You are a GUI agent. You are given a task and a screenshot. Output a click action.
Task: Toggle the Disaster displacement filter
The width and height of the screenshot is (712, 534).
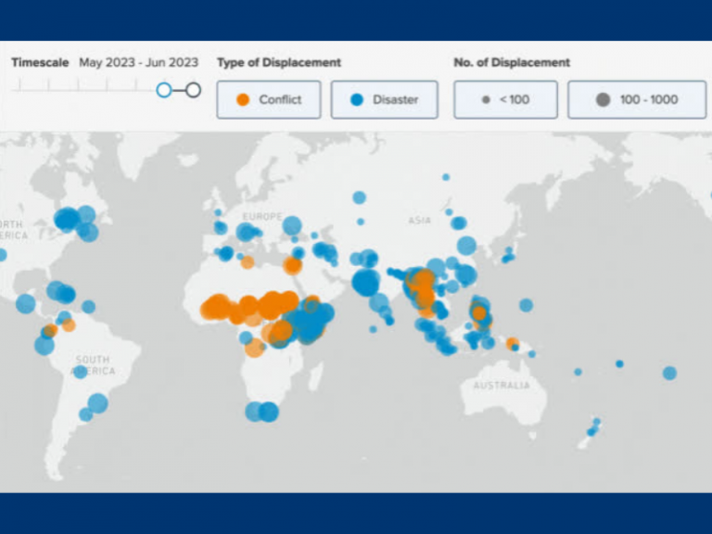(x=384, y=100)
